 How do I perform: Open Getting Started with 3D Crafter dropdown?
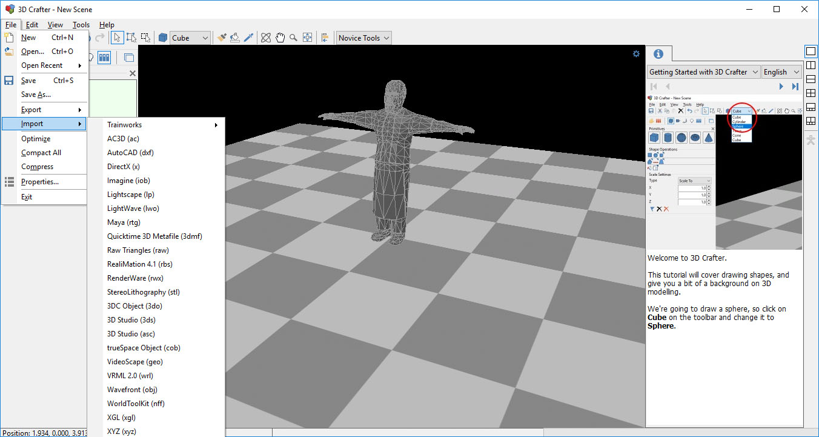tap(703, 72)
